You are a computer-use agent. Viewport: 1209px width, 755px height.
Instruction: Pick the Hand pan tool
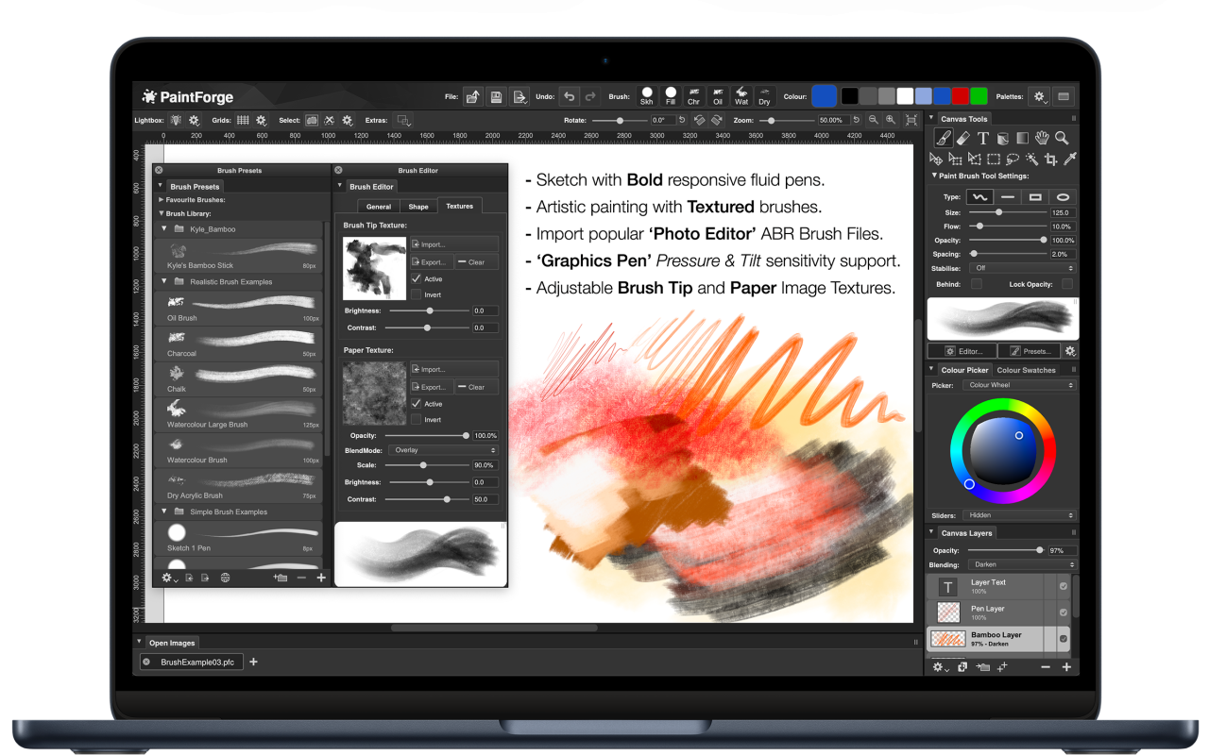click(1042, 139)
